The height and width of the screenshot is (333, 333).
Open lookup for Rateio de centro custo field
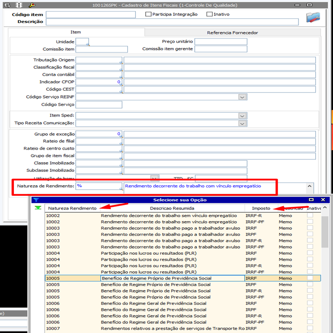121,151
